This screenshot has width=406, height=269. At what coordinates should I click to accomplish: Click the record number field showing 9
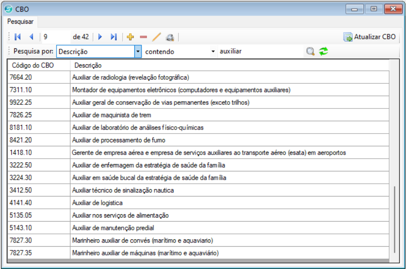56,37
